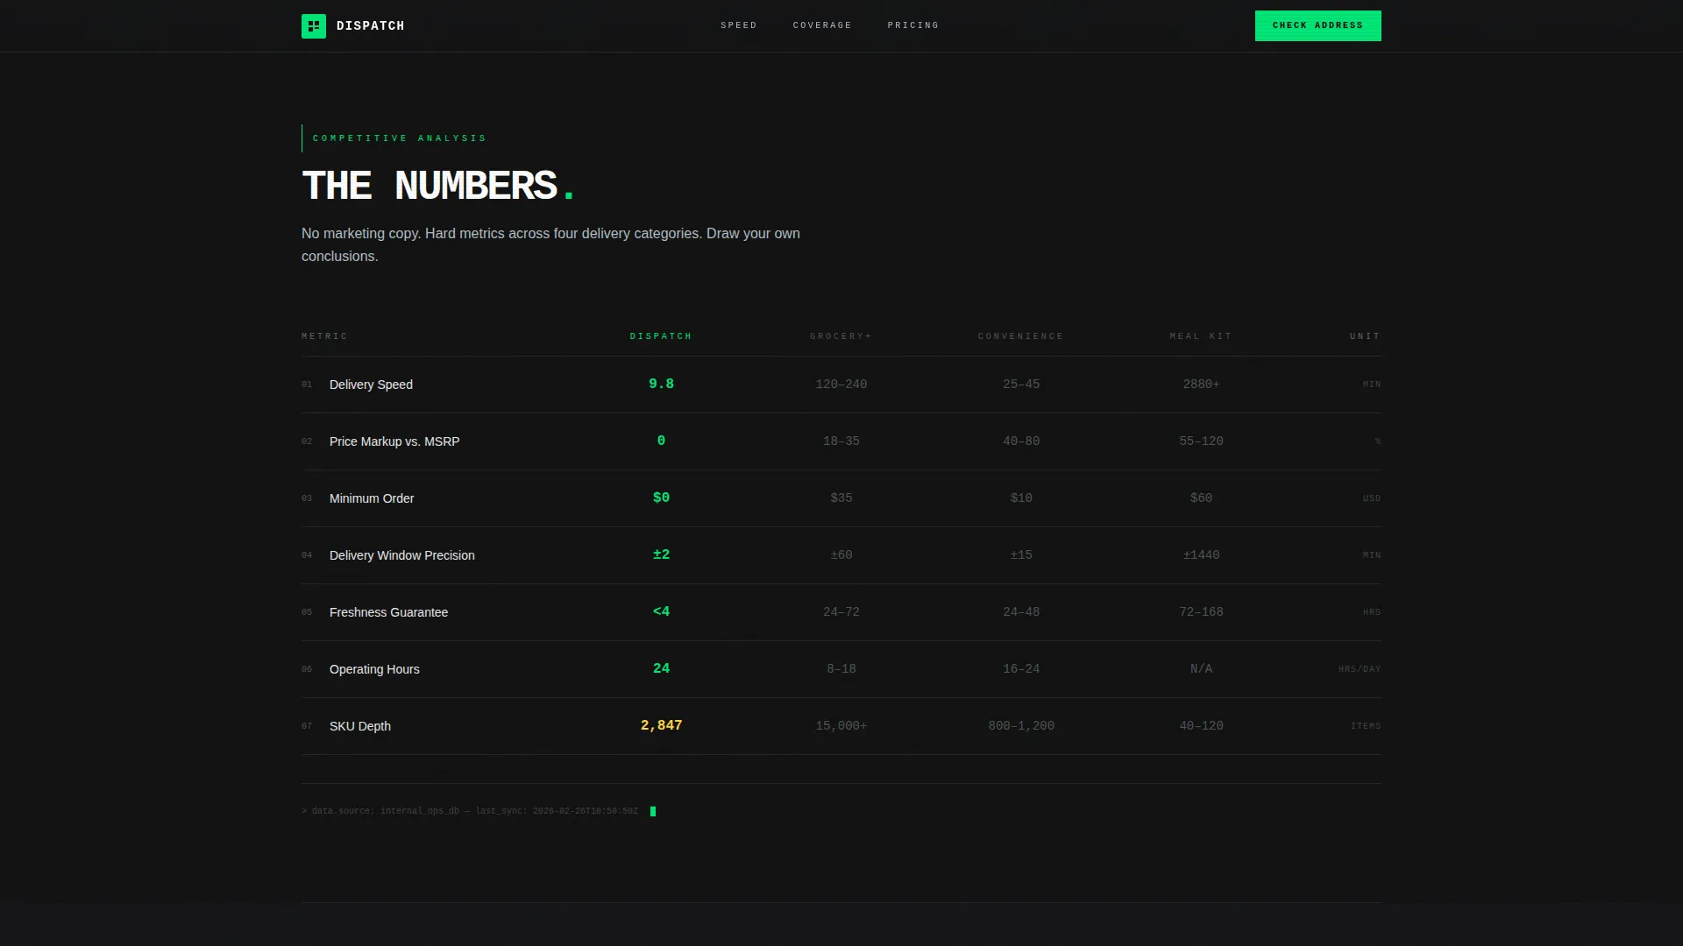Click Dispatch value 9.8

[661, 384]
